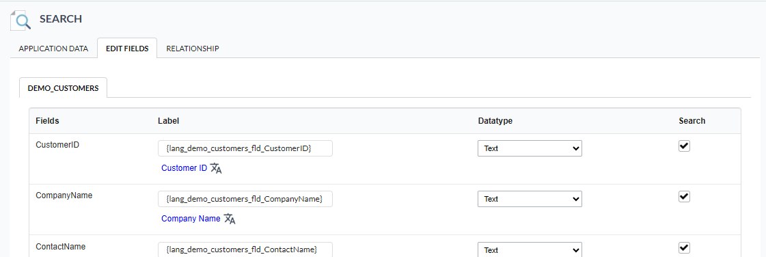Screen dimensions: 766x257
Task: Toggle Search checkbox for ContactName
Action: point(685,247)
